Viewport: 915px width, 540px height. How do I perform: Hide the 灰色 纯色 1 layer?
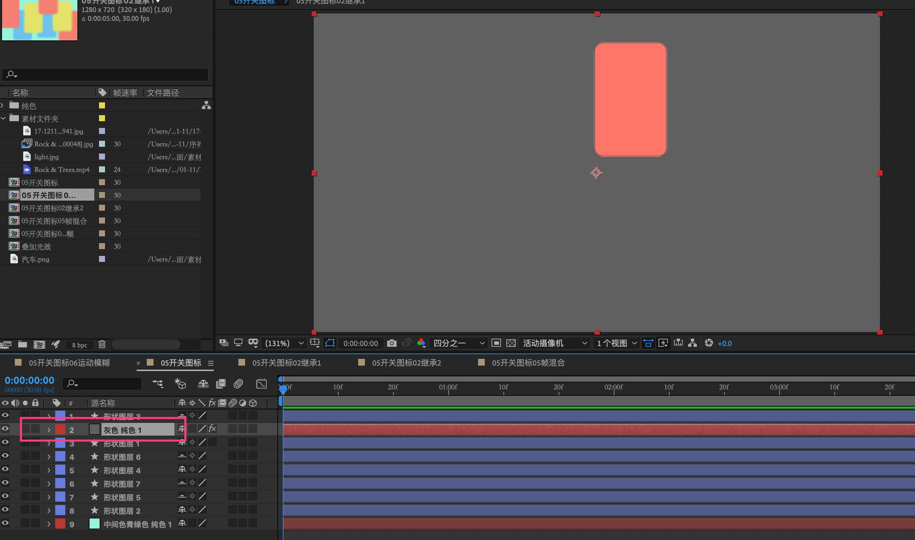(5, 429)
